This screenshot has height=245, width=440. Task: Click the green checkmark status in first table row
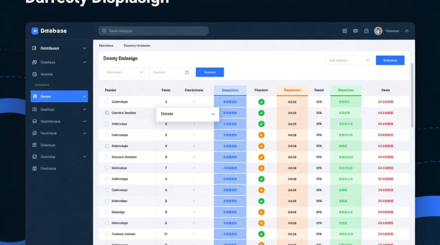pyautogui.click(x=261, y=102)
